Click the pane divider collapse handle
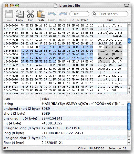Viewport: 134px width, 154px height. tap(67, 95)
